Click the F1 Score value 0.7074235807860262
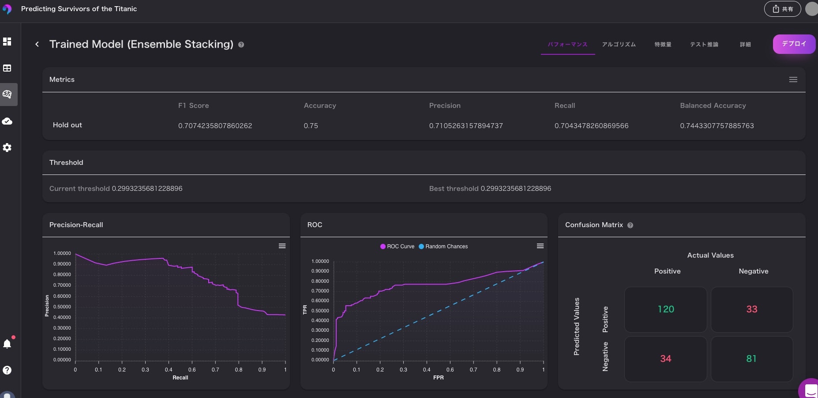 click(x=215, y=126)
